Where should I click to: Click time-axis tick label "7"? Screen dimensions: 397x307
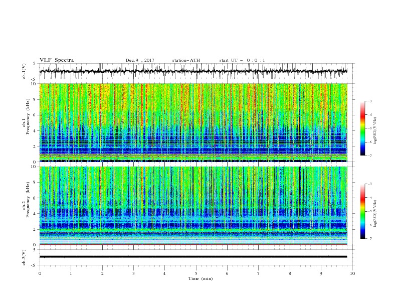(259, 273)
